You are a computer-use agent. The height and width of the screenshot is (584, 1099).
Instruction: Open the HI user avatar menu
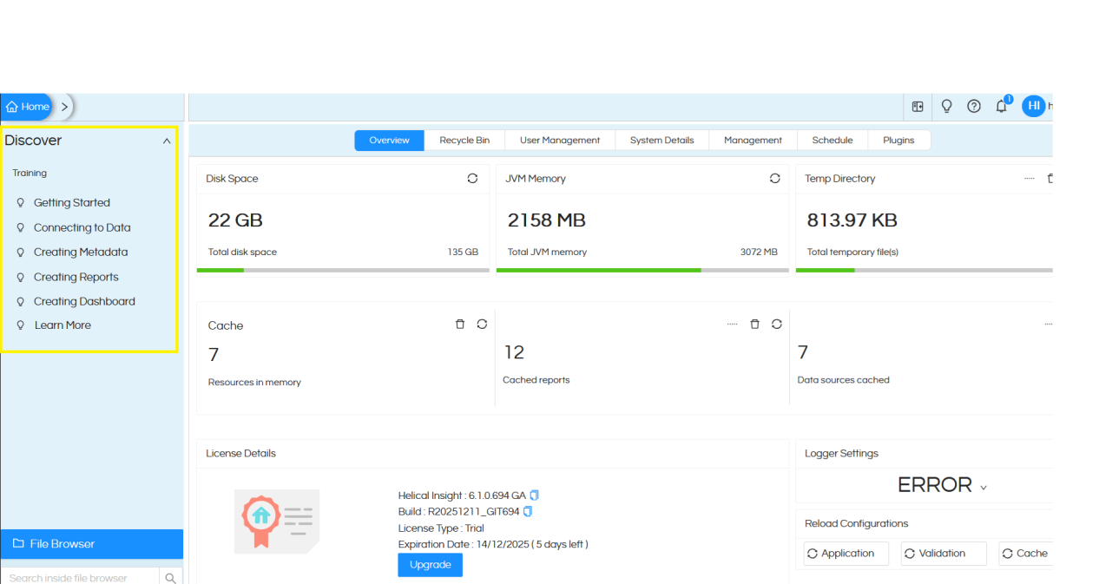[x=1034, y=106]
